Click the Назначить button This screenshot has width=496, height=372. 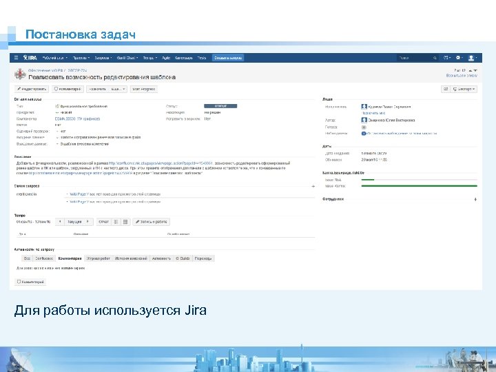click(97, 89)
